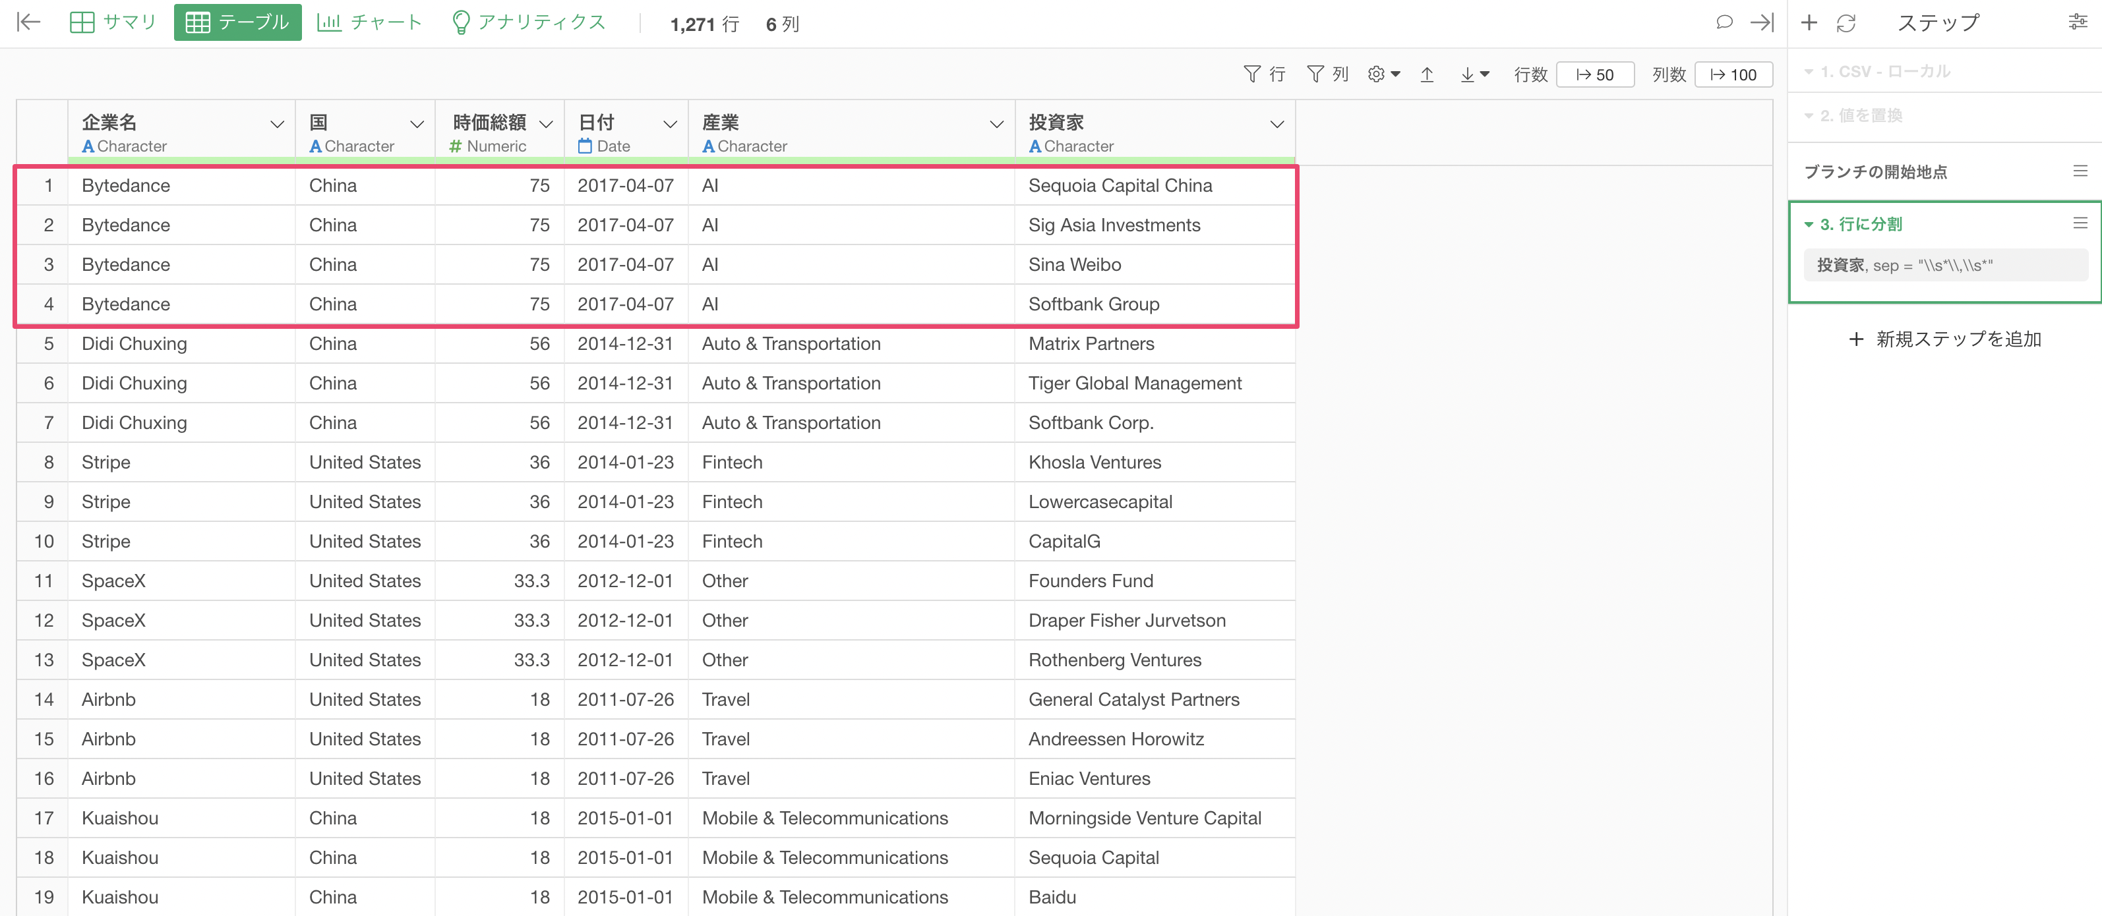Viewport: 2102px width, 916px height.
Task: Click the 投資家 column header label
Action: click(1056, 123)
